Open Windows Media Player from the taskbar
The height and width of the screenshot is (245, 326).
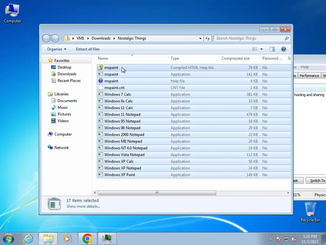point(67,239)
